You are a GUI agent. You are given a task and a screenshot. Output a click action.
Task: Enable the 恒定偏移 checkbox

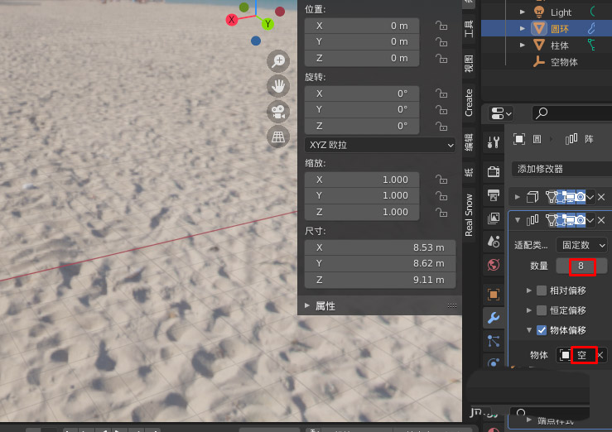point(542,310)
